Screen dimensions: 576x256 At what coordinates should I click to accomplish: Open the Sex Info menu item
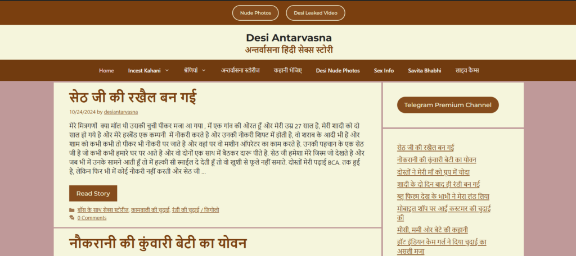[384, 71]
